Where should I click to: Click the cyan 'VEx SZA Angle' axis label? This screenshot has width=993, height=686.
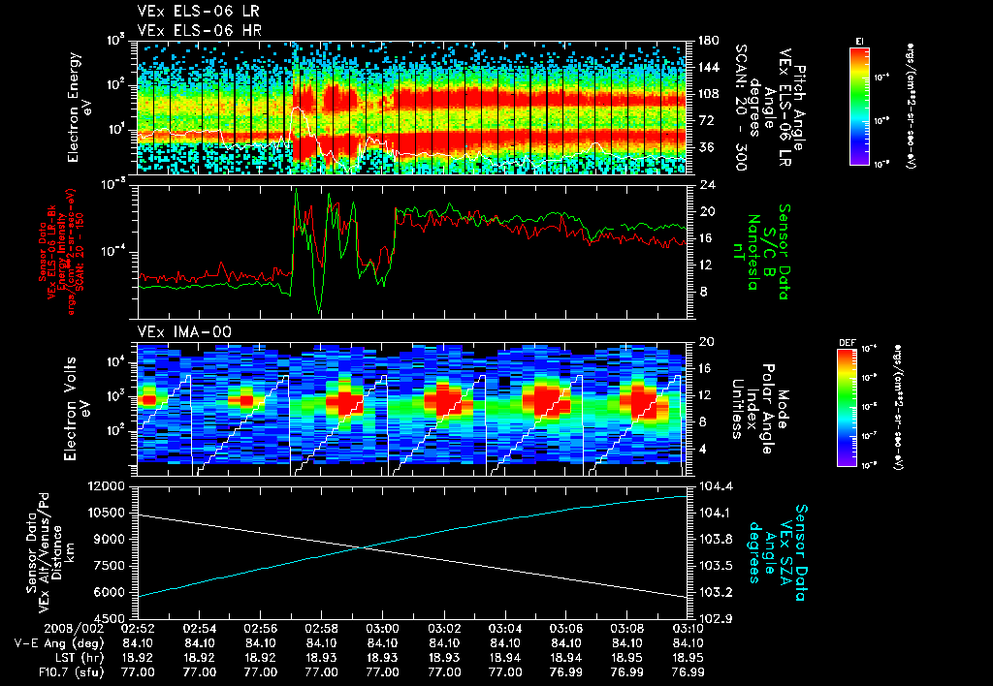pos(779,552)
